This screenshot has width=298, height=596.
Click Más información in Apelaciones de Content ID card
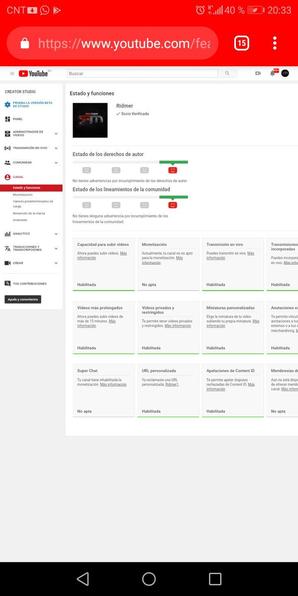click(x=231, y=386)
